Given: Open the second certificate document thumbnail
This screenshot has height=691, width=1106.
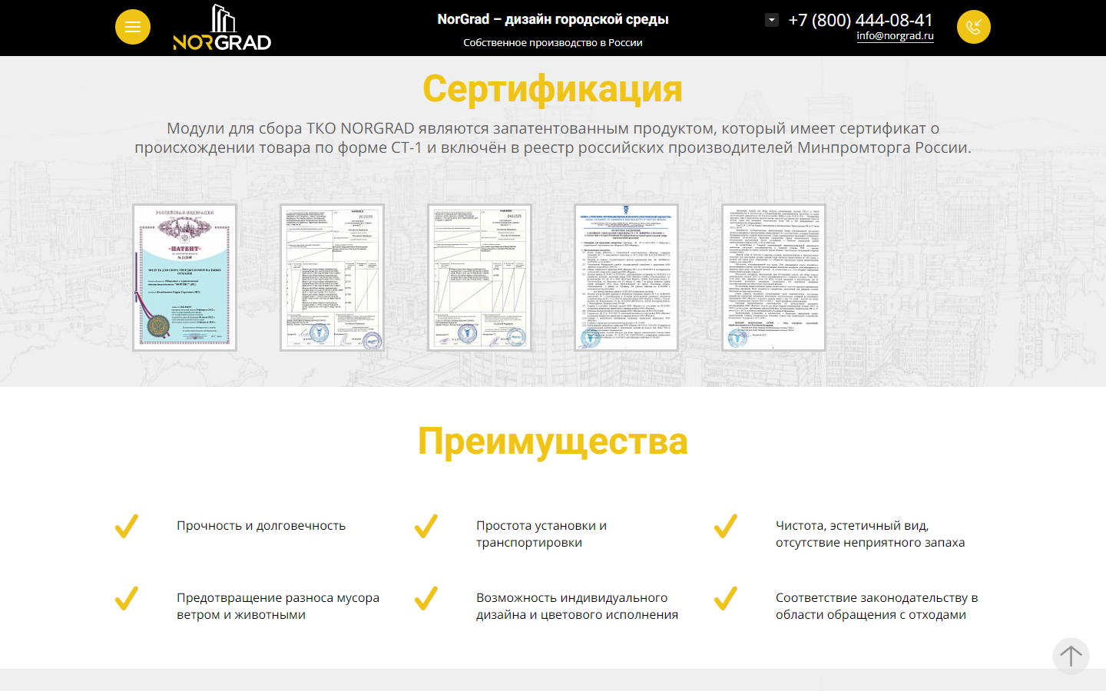Looking at the screenshot, I should coord(332,277).
